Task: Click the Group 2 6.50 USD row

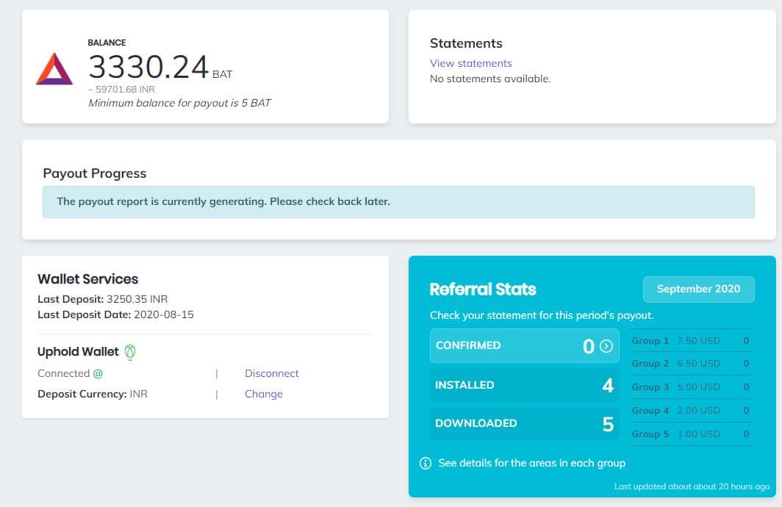Action: (x=691, y=364)
